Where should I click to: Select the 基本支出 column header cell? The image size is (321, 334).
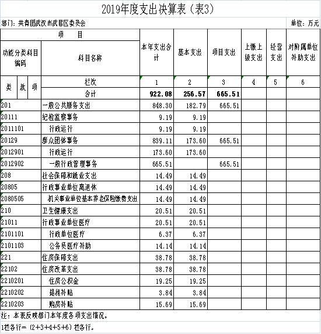pyautogui.click(x=190, y=53)
